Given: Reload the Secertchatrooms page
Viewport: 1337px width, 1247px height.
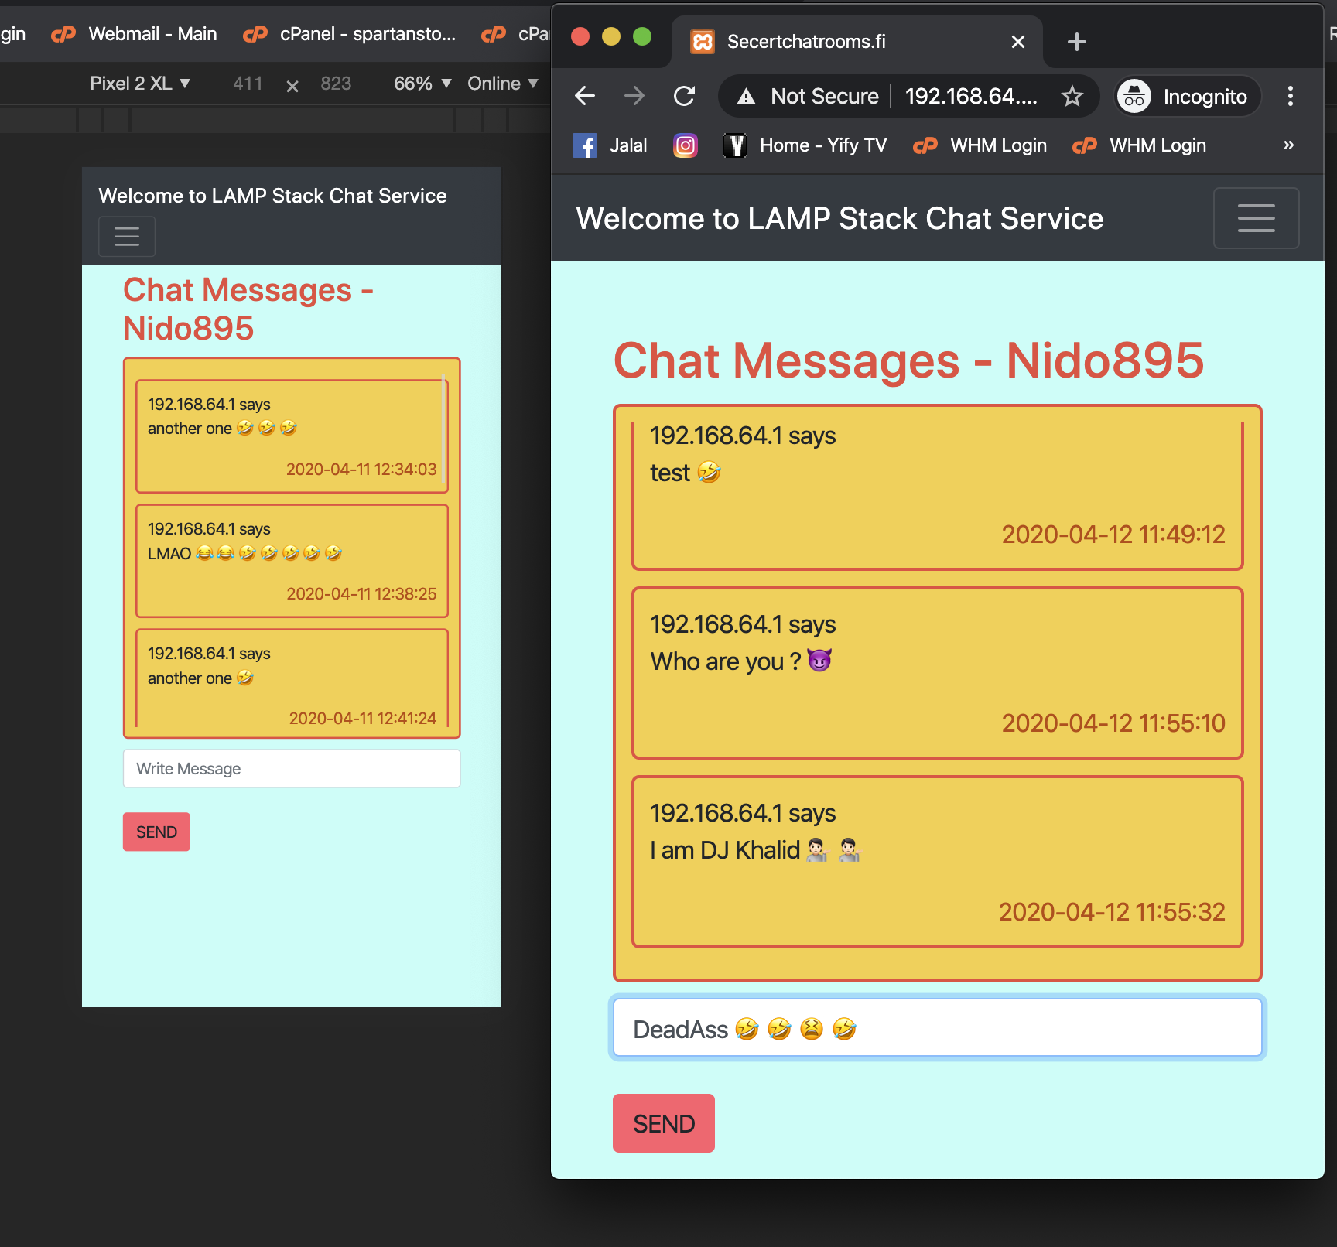Looking at the screenshot, I should (684, 96).
